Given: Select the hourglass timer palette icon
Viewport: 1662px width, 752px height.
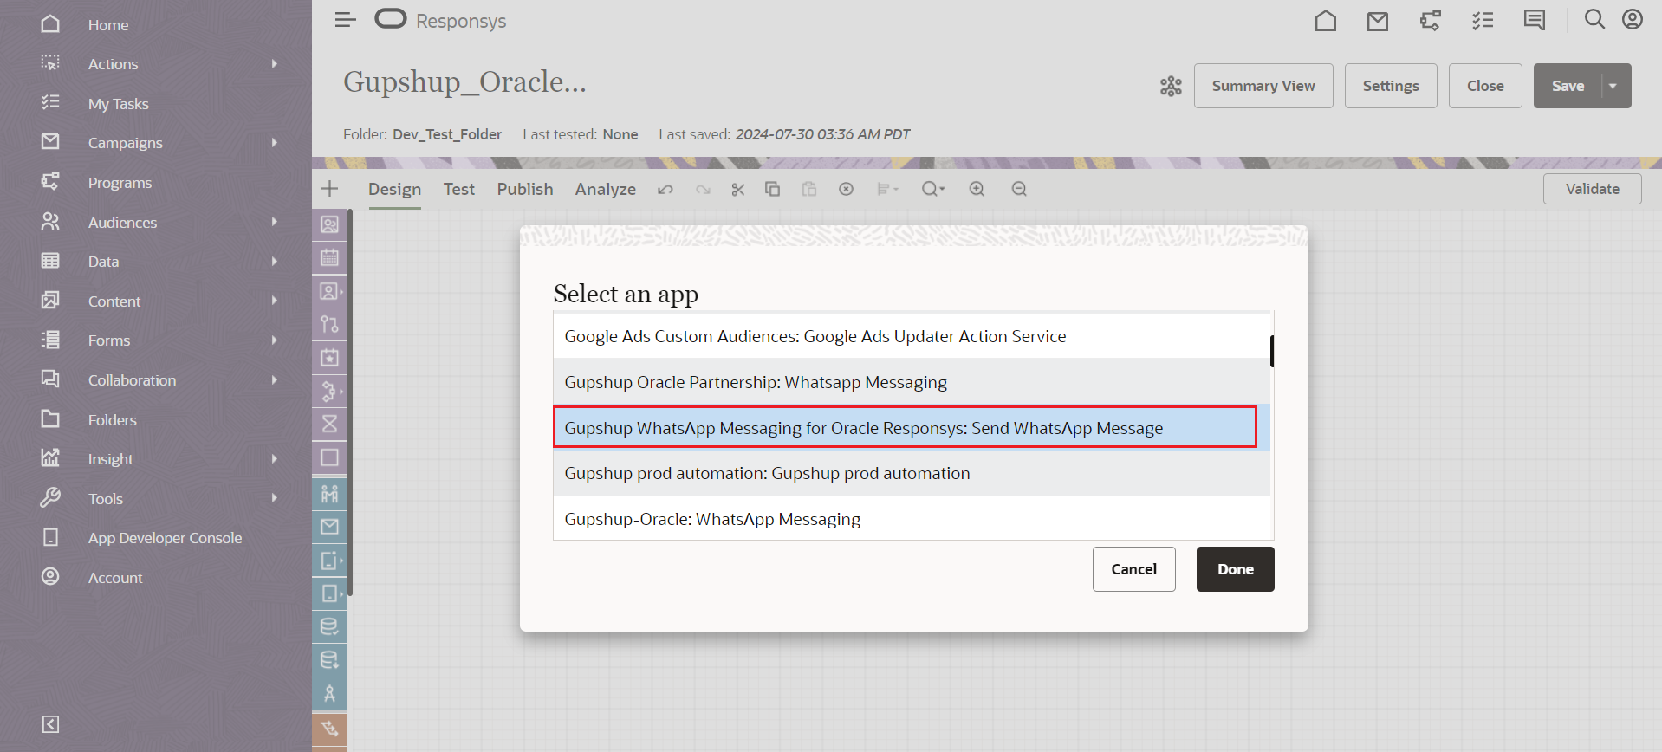Looking at the screenshot, I should (x=330, y=424).
